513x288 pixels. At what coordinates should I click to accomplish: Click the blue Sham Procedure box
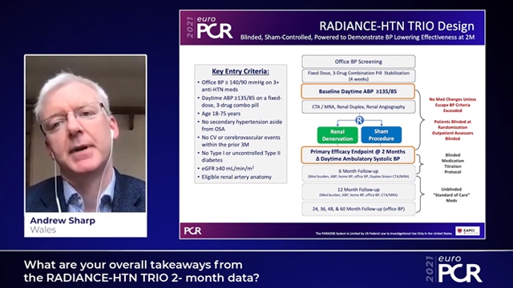[x=382, y=135]
